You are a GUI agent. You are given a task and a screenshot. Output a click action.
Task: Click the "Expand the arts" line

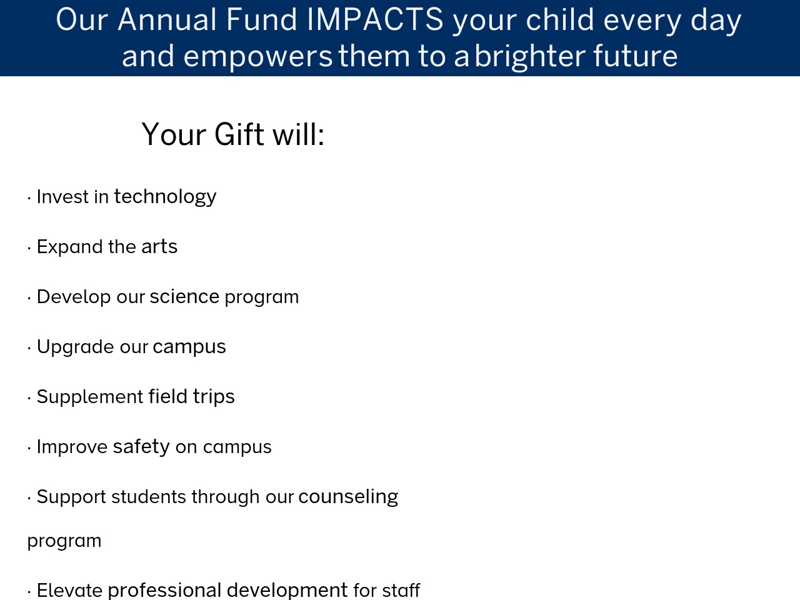102,247
